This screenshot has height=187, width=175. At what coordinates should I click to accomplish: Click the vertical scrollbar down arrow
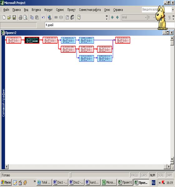(172, 159)
